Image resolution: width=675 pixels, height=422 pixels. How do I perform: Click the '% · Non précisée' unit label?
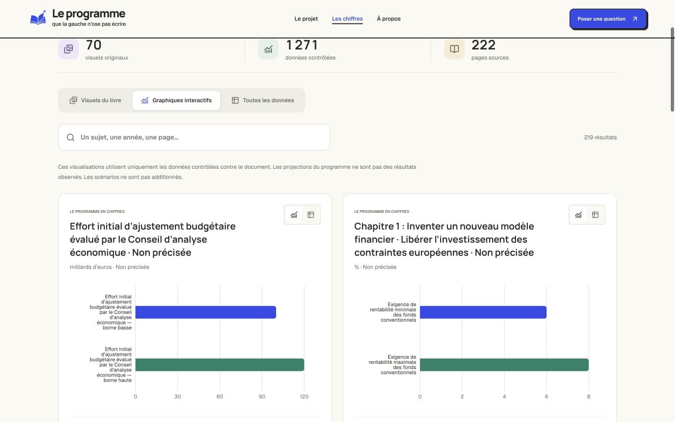tap(375, 267)
